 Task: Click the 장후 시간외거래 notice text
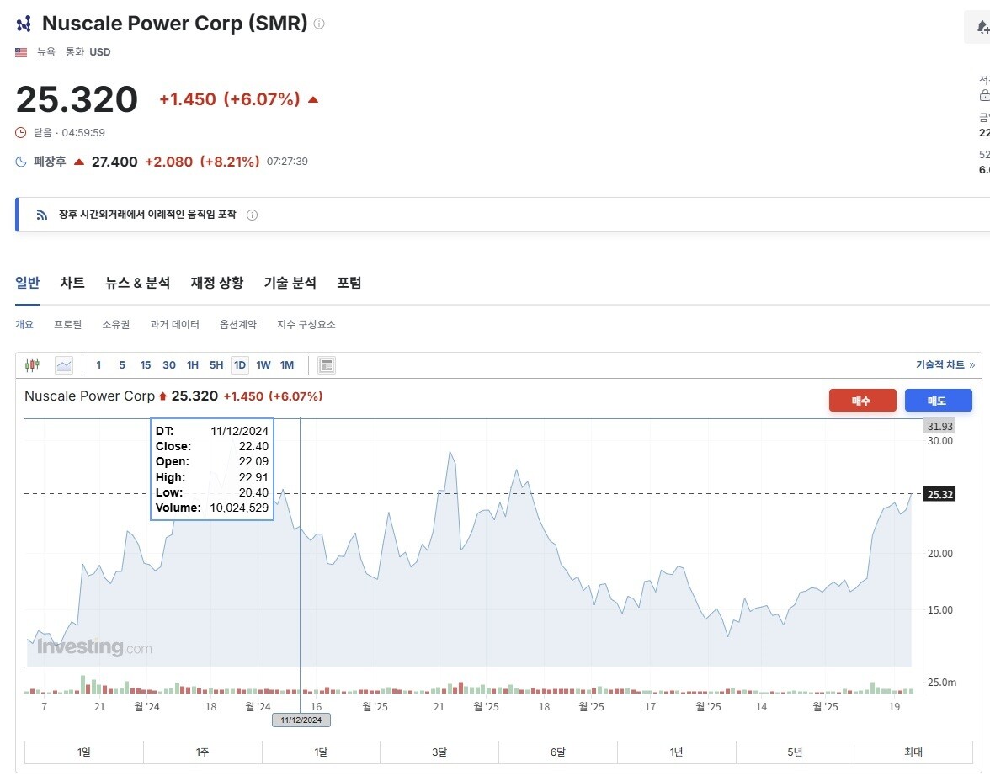[147, 215]
